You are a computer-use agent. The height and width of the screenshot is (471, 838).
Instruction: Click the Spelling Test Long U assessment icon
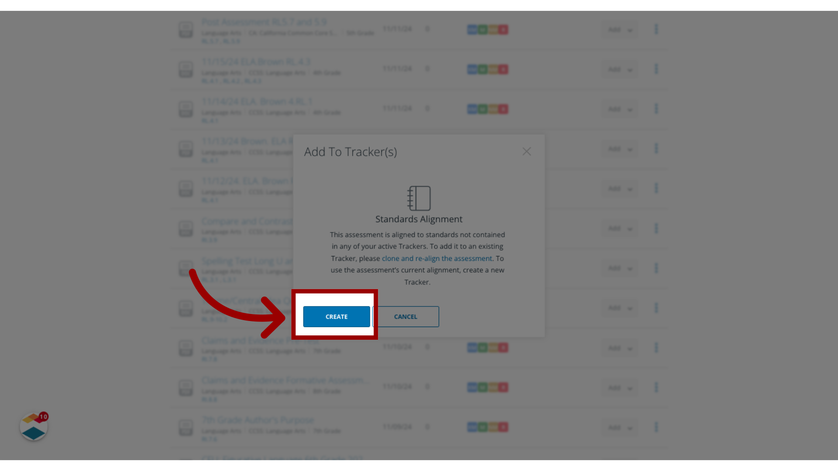pos(185,268)
